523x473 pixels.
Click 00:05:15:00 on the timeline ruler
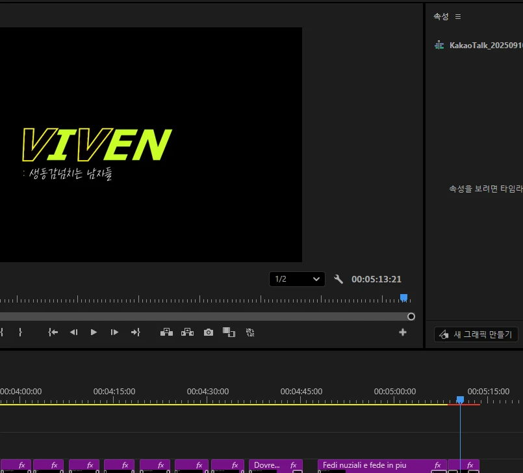pyautogui.click(x=489, y=391)
